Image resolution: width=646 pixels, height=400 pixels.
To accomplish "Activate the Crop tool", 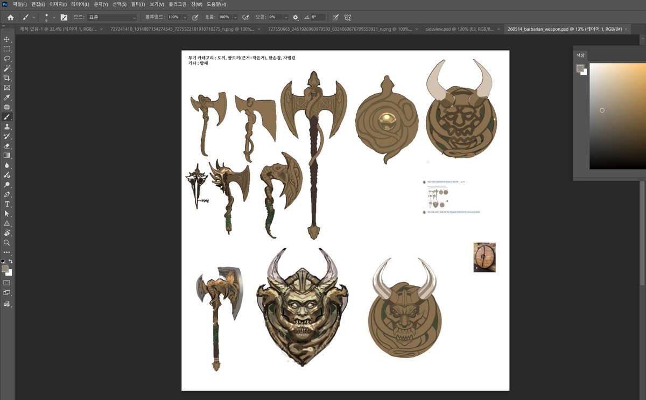I will (x=7, y=78).
